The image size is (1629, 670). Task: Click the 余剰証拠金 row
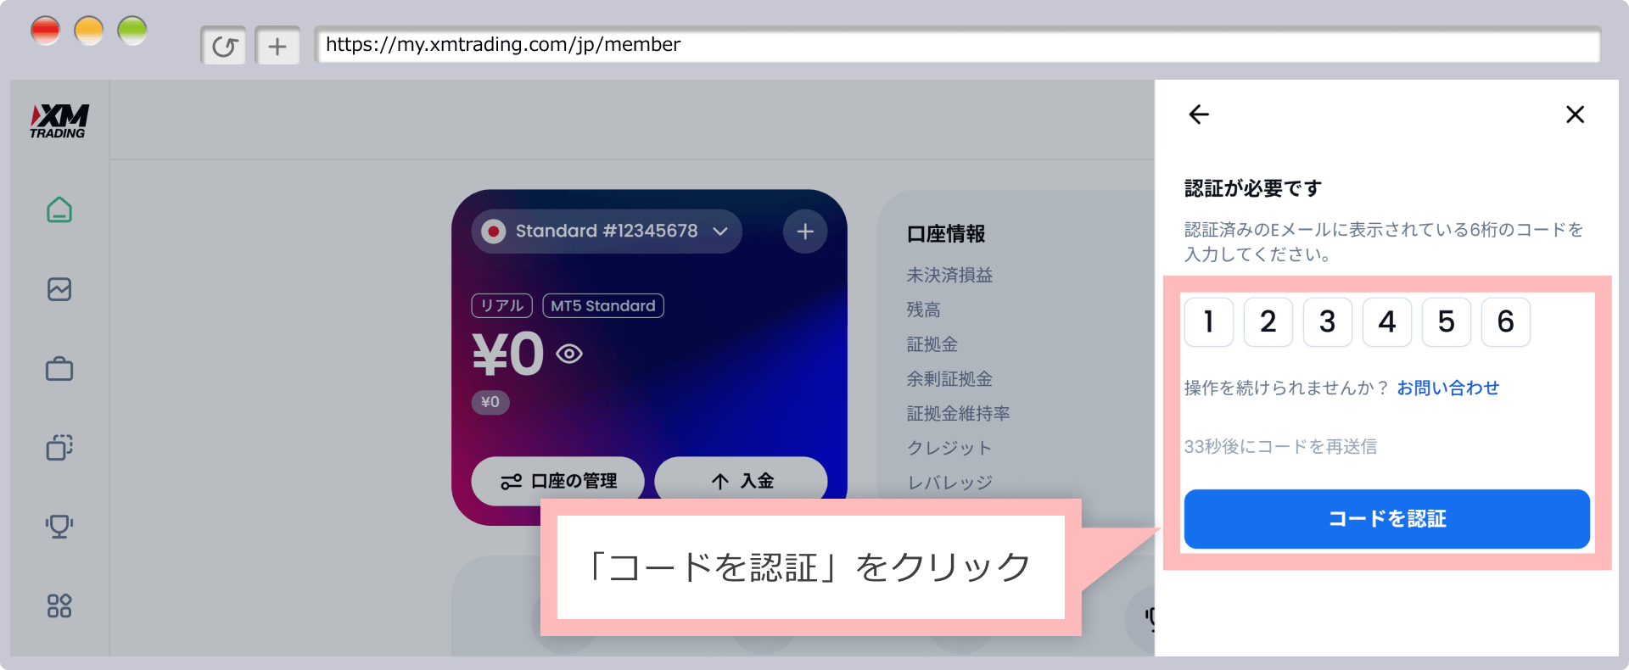click(x=949, y=379)
